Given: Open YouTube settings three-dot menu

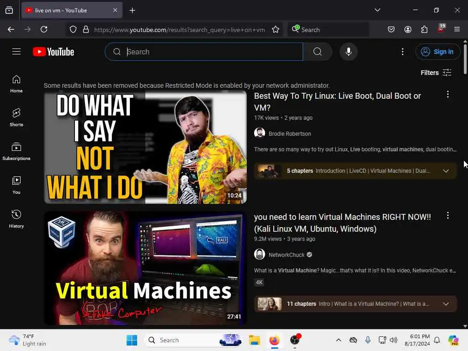Looking at the screenshot, I should [x=403, y=52].
